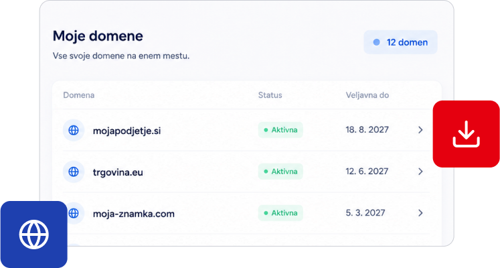Viewport: 500px width, 268px height.
Task: Open details chevron for moja-znamka.com
Action: pyautogui.click(x=420, y=213)
